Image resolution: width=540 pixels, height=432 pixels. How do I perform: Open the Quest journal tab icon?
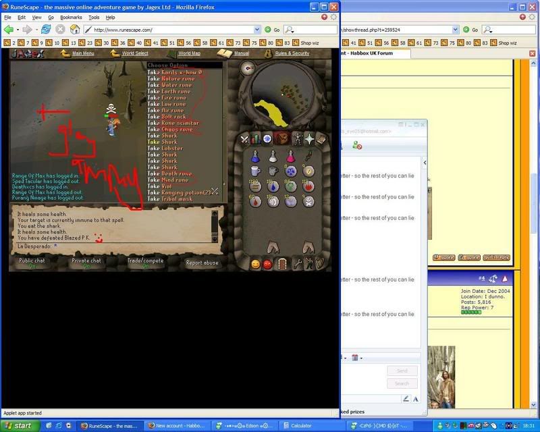pyautogui.click(x=267, y=139)
